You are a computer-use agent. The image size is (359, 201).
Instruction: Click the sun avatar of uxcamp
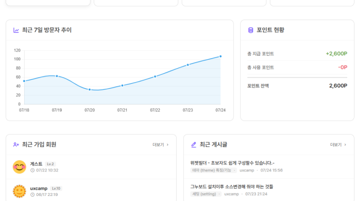click(x=19, y=191)
